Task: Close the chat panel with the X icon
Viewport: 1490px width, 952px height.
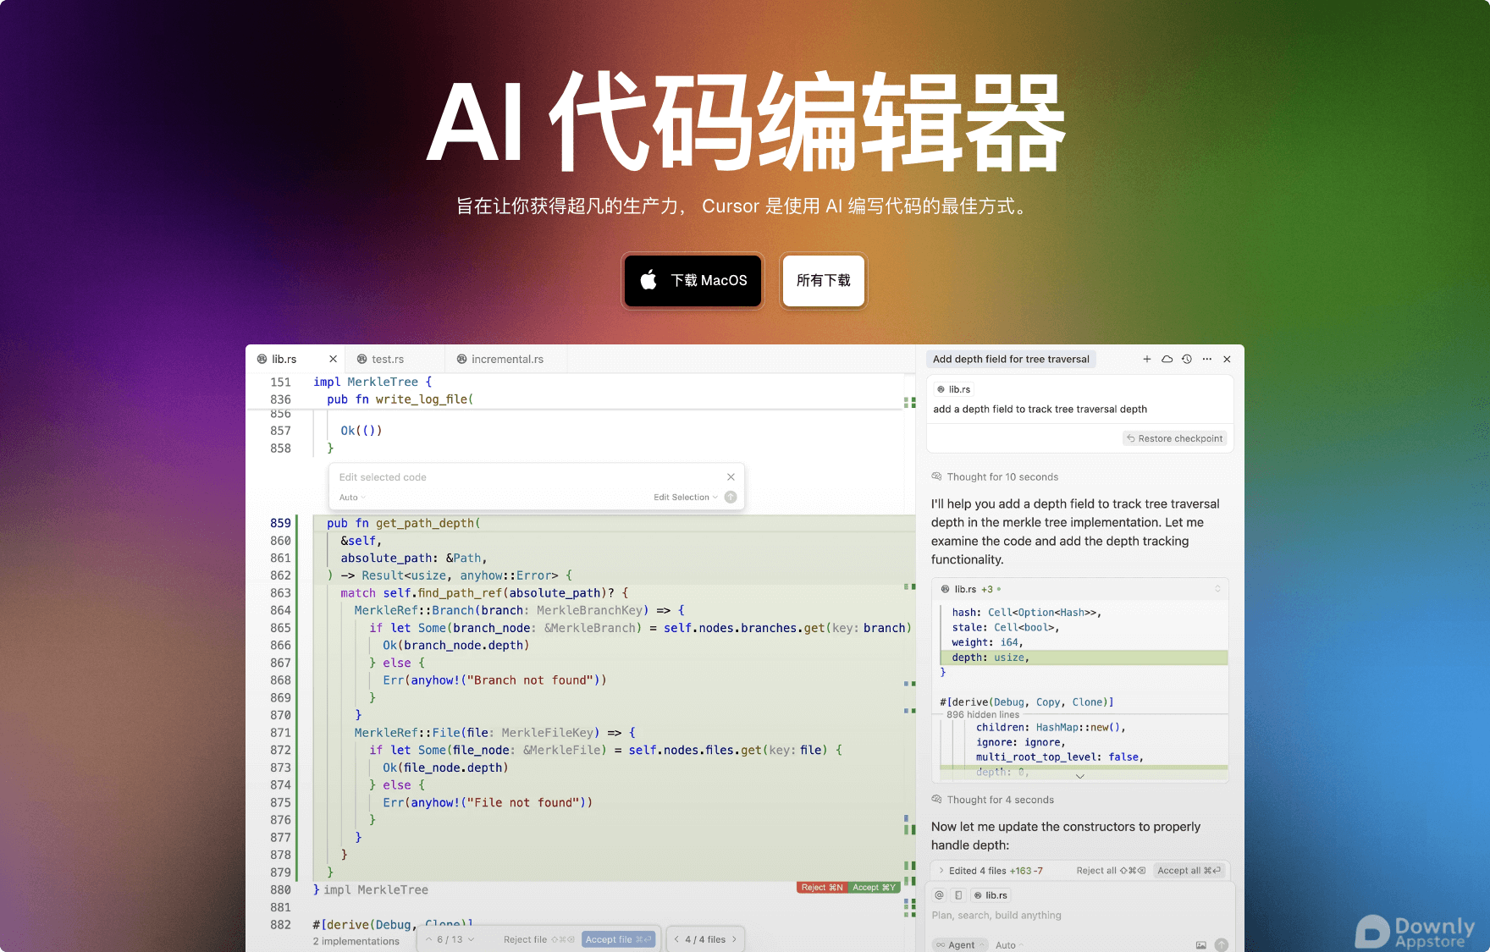Action: click(x=1227, y=359)
